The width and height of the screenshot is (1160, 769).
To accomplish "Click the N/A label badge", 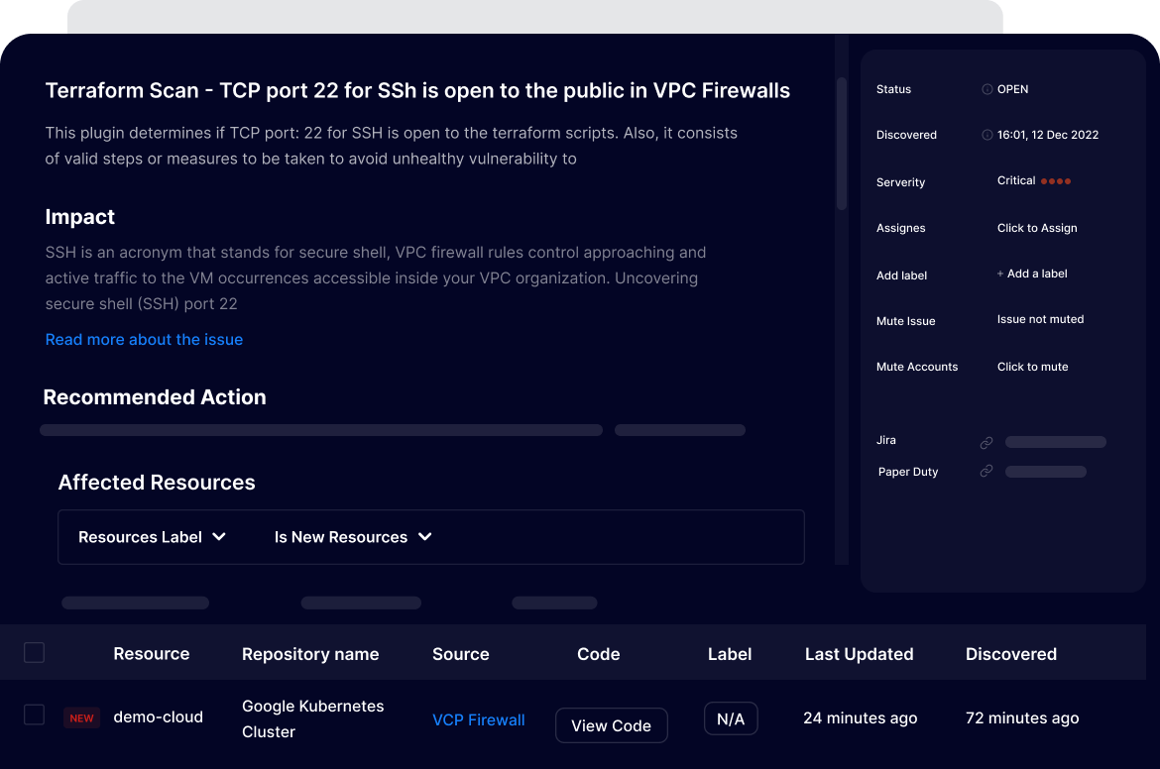I will (731, 719).
